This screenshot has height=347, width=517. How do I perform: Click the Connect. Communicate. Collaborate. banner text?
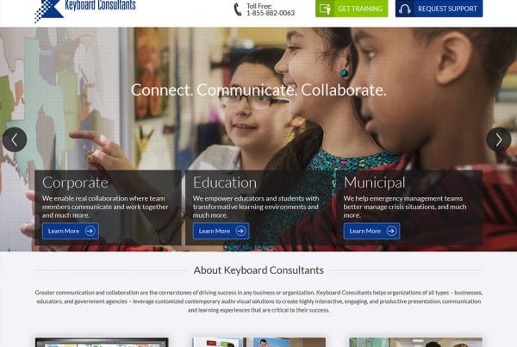point(258,90)
